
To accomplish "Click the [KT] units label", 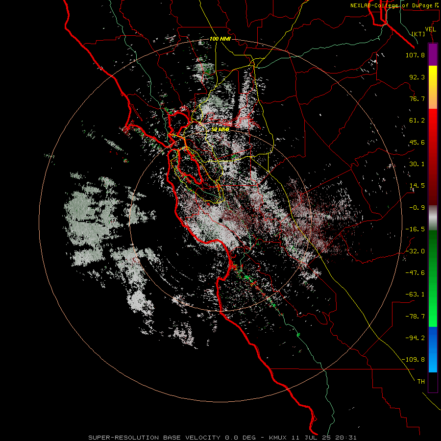I will pyautogui.click(x=418, y=34).
